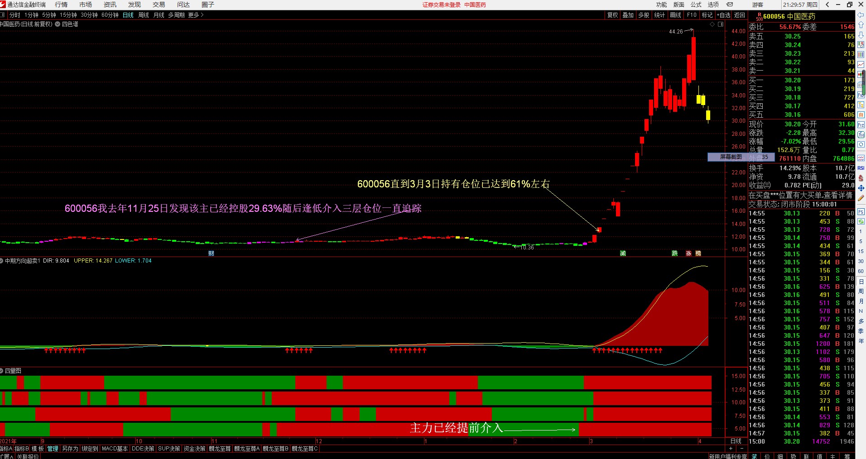
Task: Click the F10 info icon in right sidebar
Action: tap(861, 95)
